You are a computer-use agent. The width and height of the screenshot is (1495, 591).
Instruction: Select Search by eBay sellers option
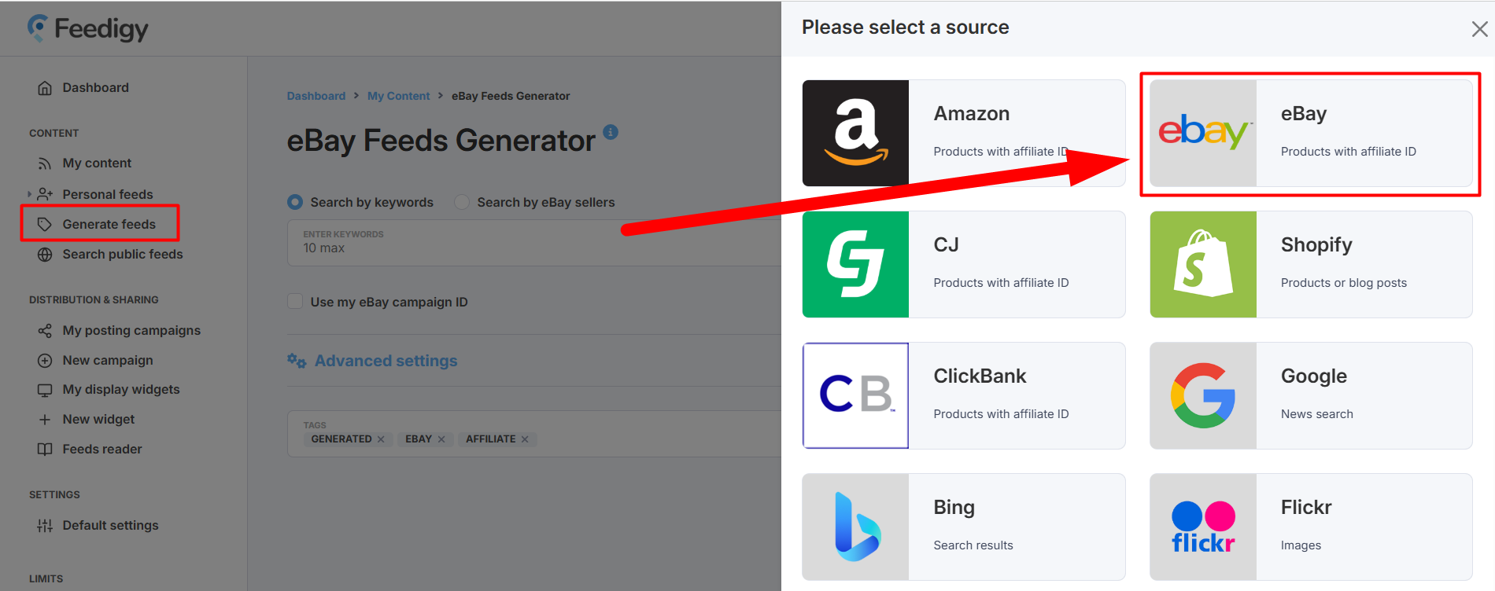[462, 202]
